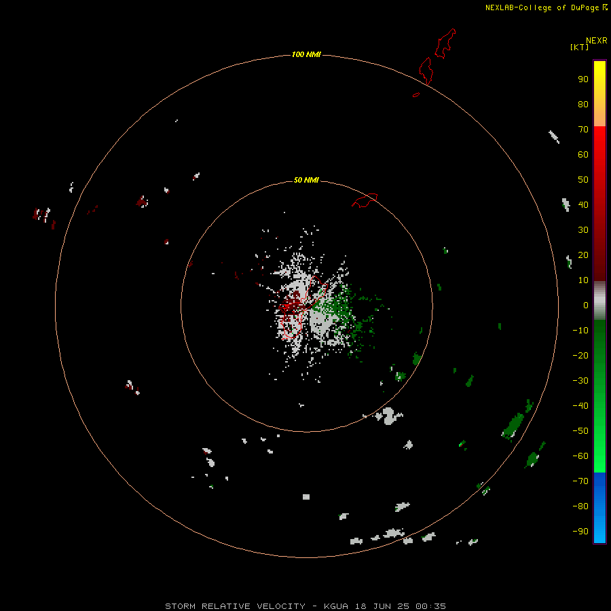Select the positive 20 scale value
611x611 pixels.
(583, 255)
